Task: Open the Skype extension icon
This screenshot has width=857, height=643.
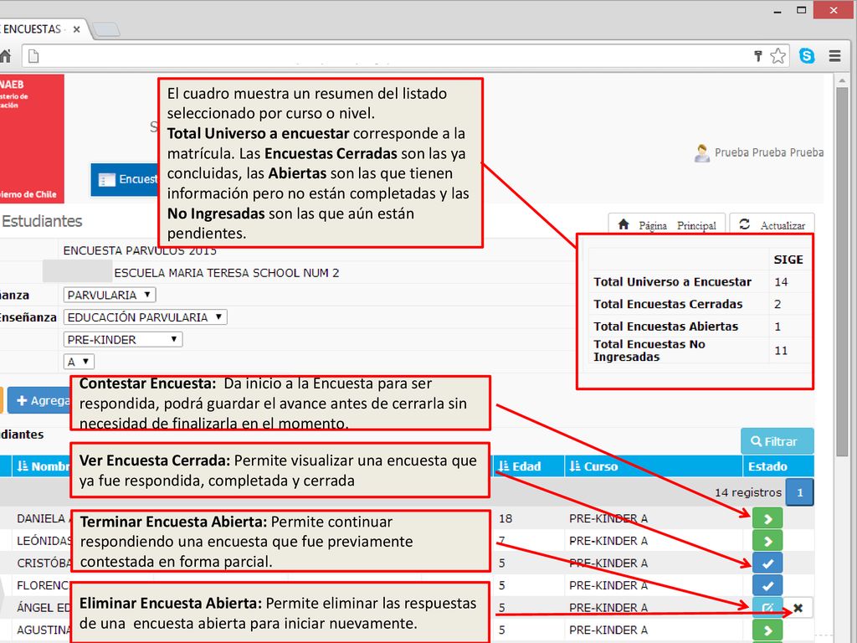Action: pyautogui.click(x=807, y=56)
